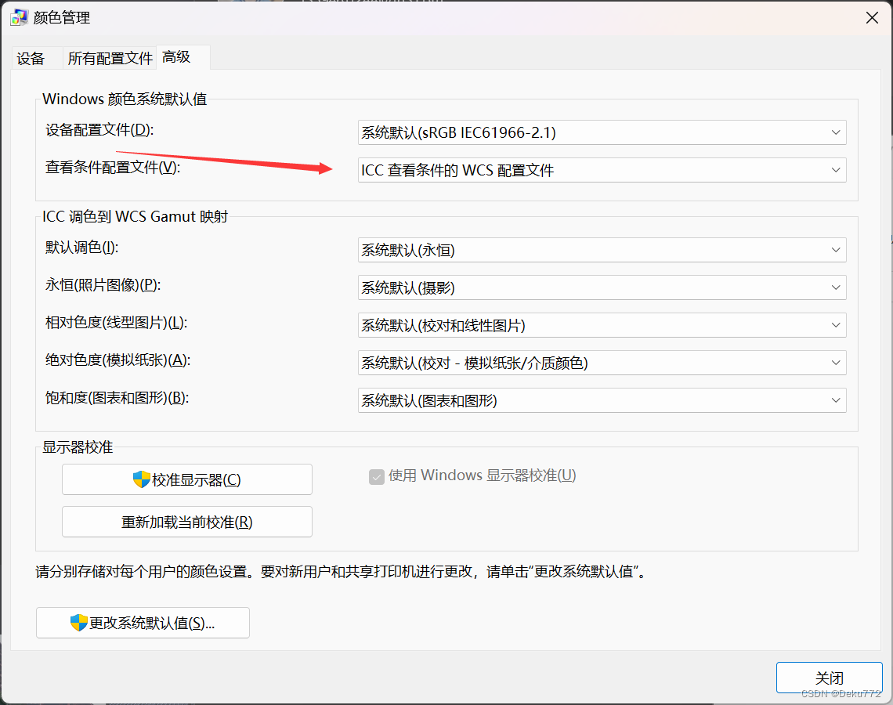Image resolution: width=893 pixels, height=705 pixels.
Task: Click the 相对色度(线型图片)(L) label
Action: tap(116, 323)
